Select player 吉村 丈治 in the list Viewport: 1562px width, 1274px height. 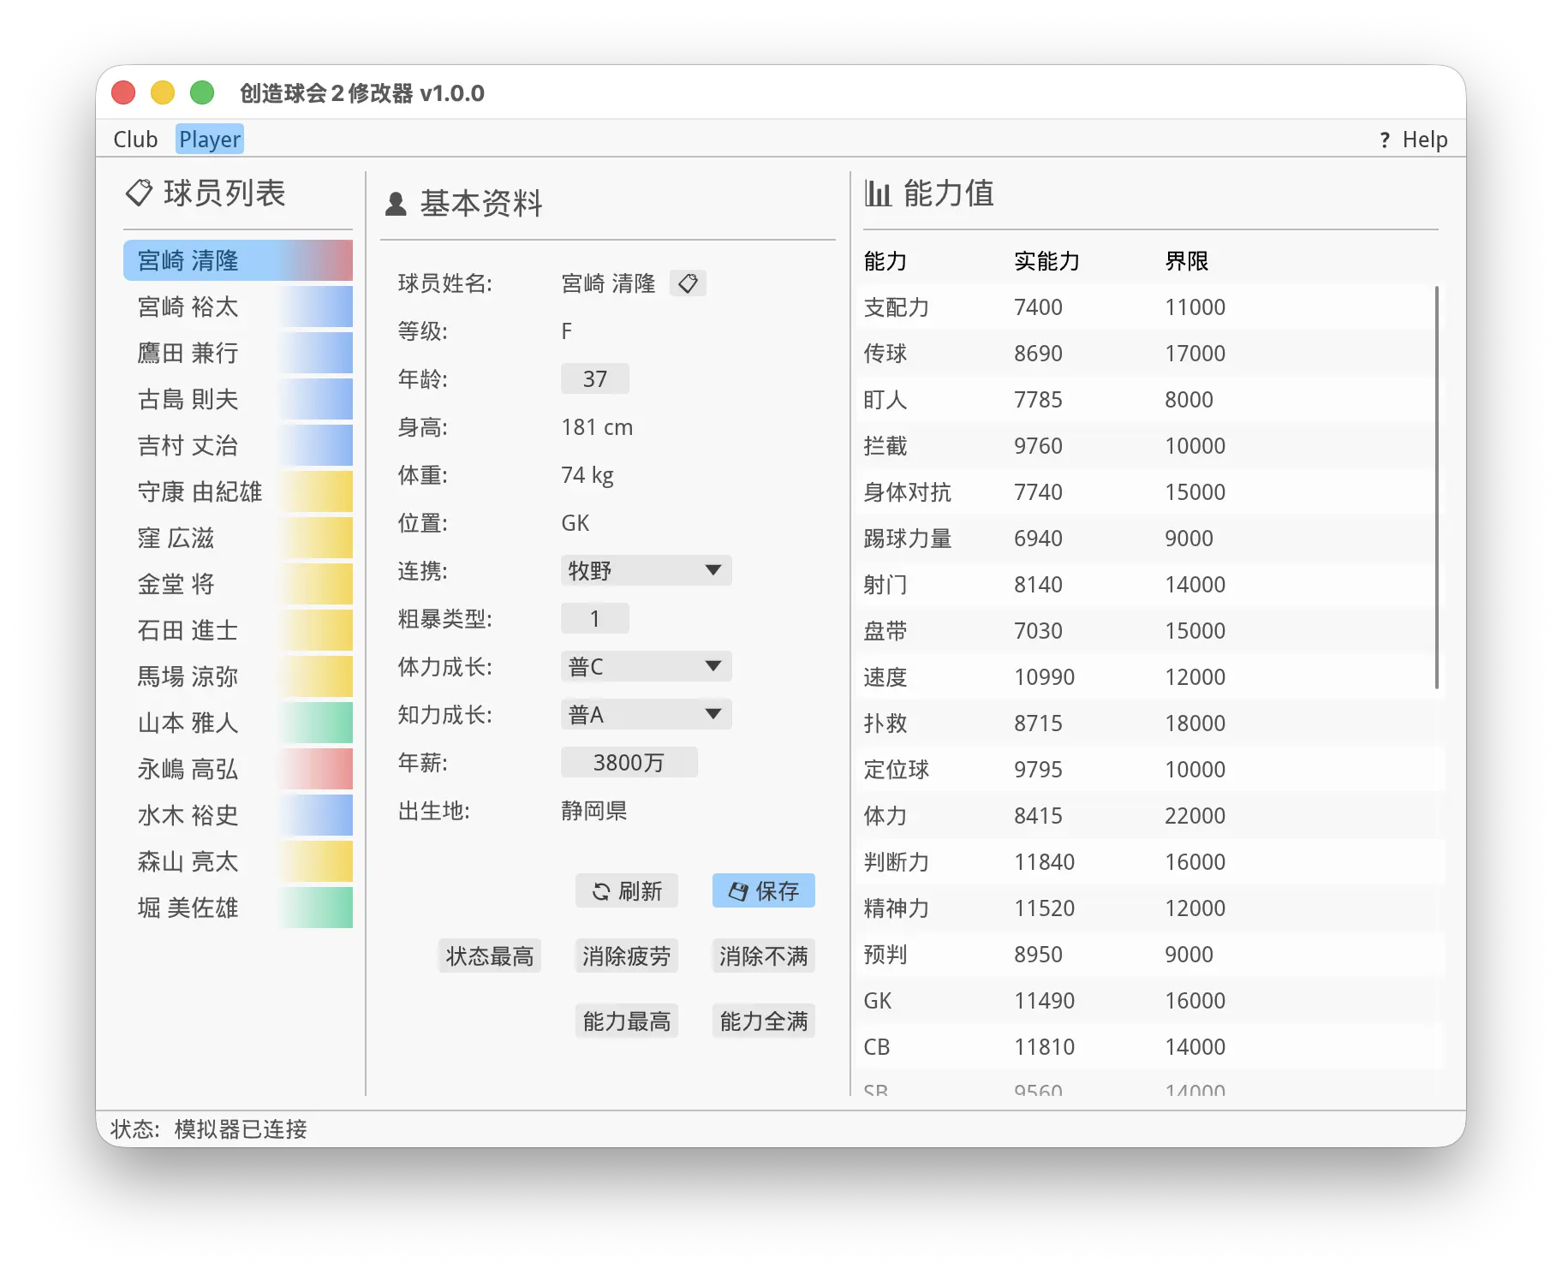pos(238,445)
